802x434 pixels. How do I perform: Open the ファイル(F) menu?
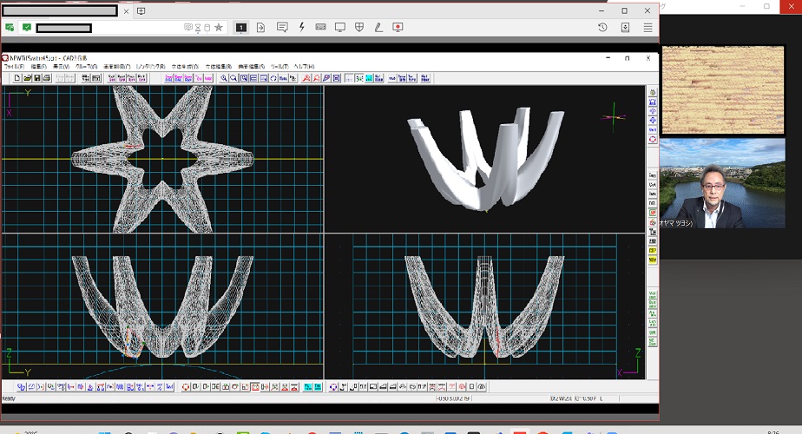point(15,67)
